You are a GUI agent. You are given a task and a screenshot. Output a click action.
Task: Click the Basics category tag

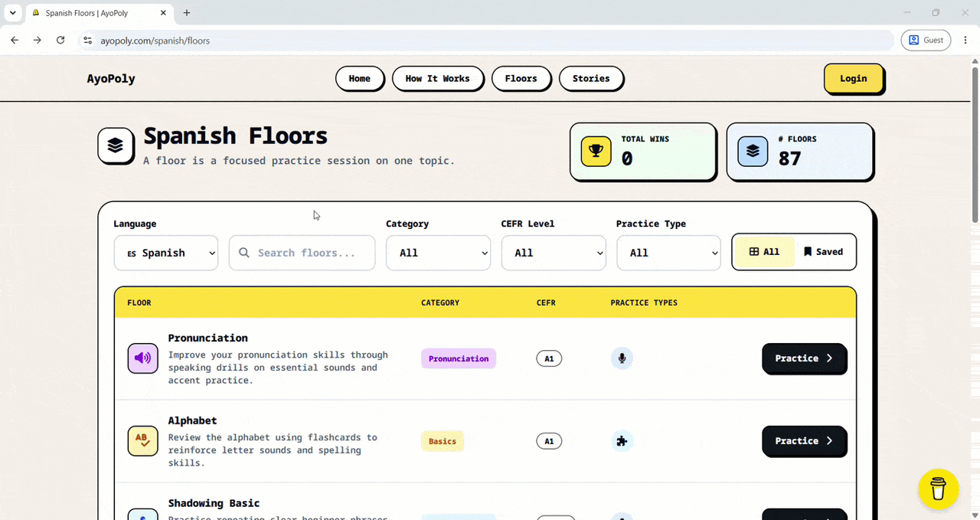point(443,441)
